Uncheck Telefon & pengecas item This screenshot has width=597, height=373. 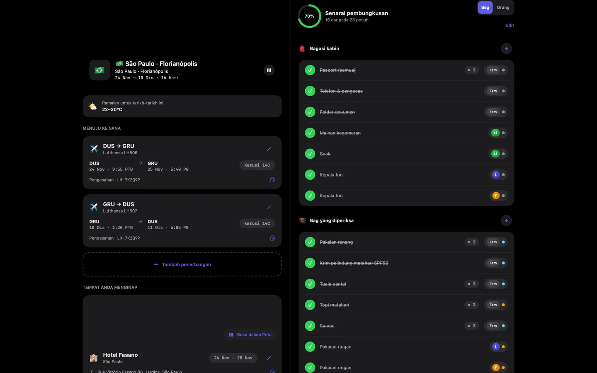point(310,91)
